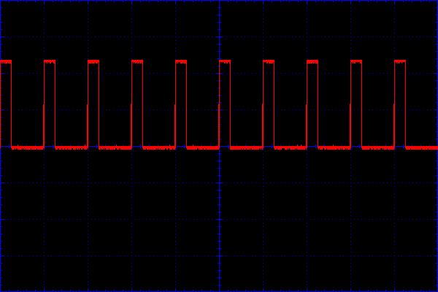Select the top of the ninth pulse from left

356,62
